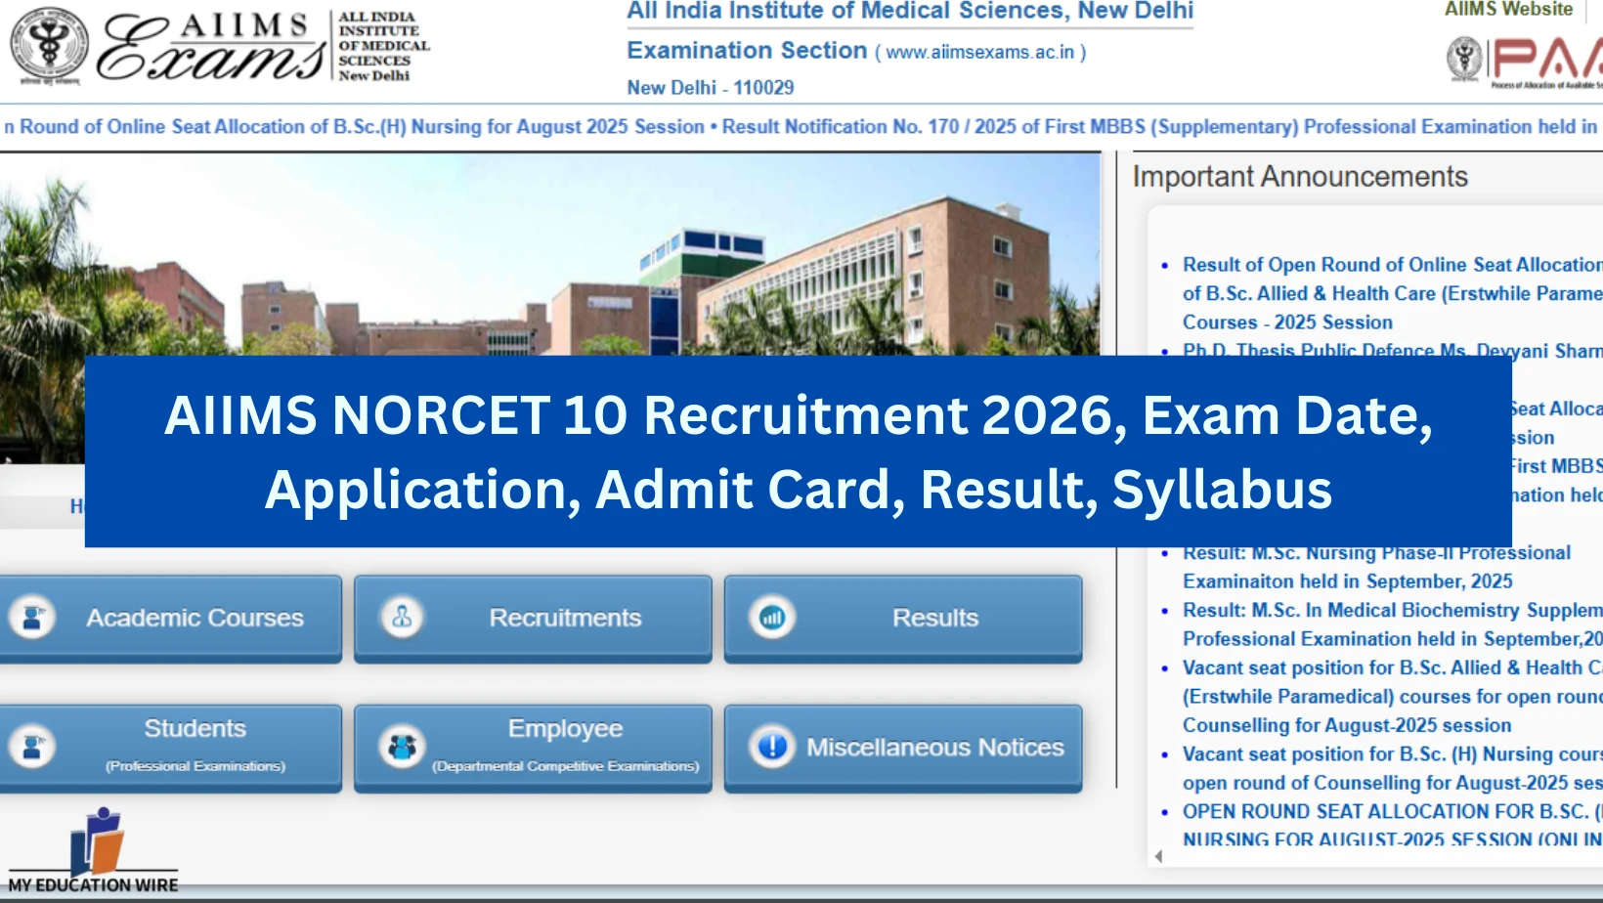Click the Academic Courses button icon
Screen dimensions: 1603x903
tap(32, 619)
